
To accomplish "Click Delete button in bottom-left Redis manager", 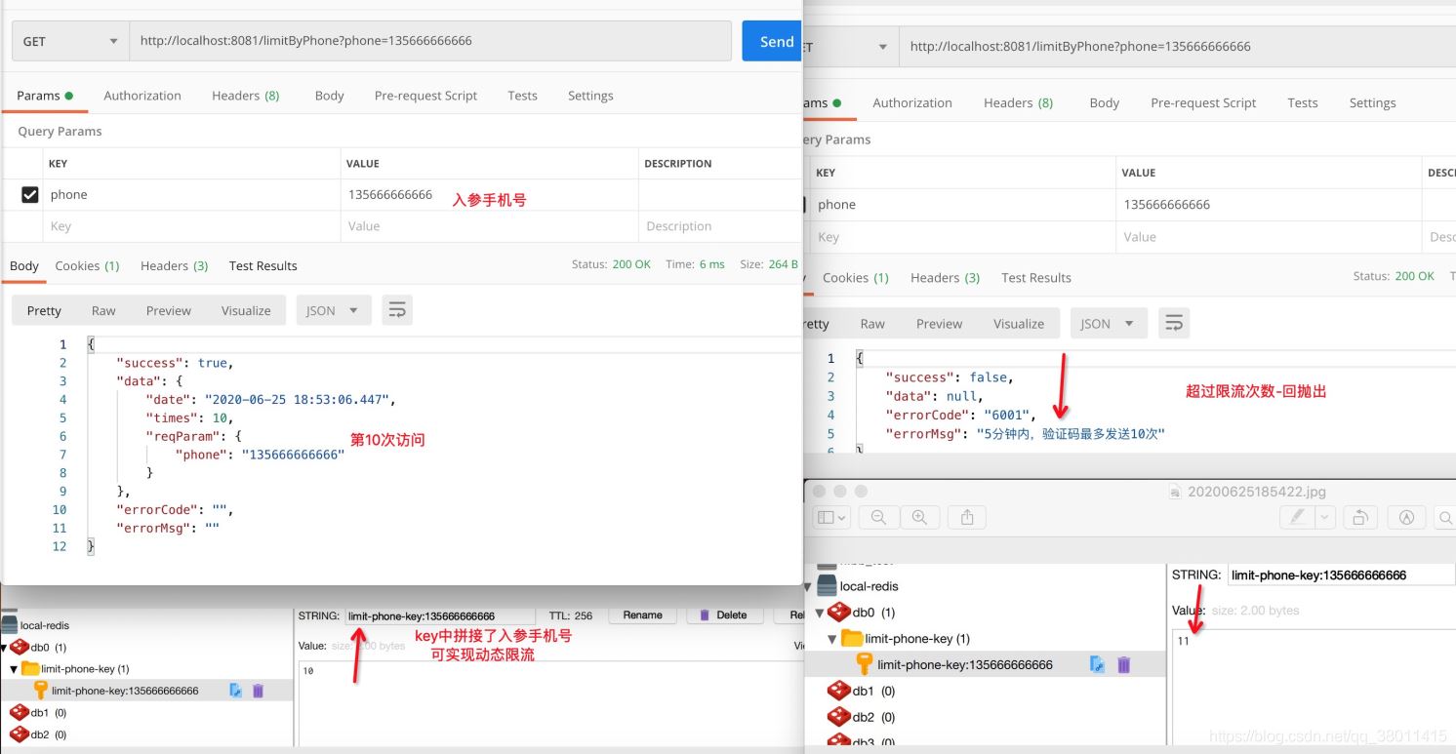I will 723,615.
